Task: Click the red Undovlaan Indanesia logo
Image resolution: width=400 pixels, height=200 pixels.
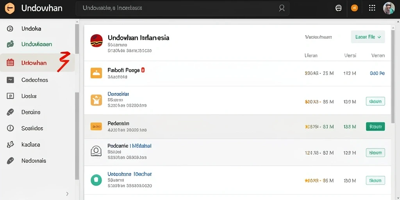Action: pos(97,41)
